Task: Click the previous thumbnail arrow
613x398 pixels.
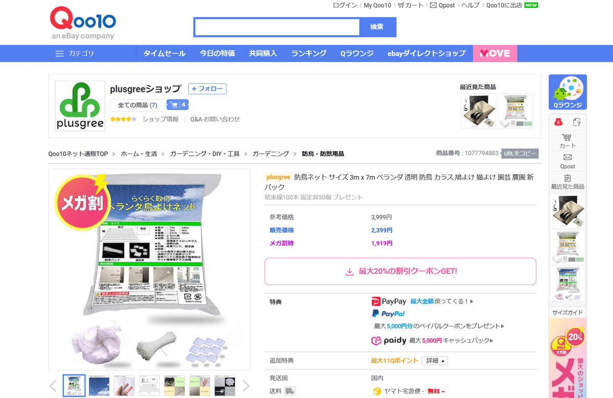Action: 53,385
